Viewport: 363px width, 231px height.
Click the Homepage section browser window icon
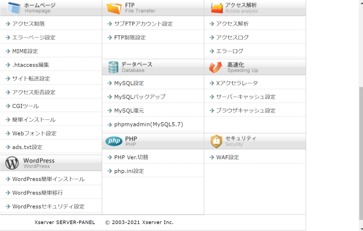click(x=14, y=7)
